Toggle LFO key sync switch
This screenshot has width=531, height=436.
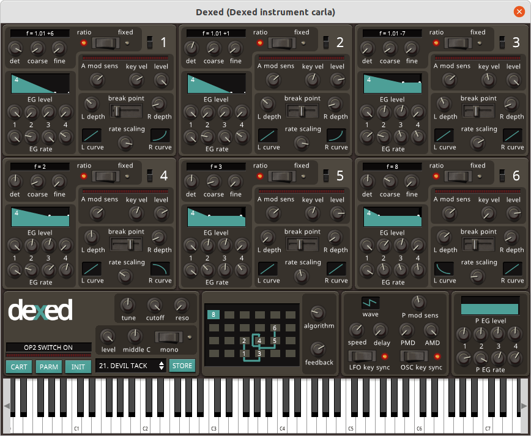[362, 357]
